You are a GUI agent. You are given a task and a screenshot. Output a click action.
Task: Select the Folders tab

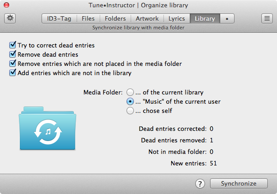pos(115,18)
